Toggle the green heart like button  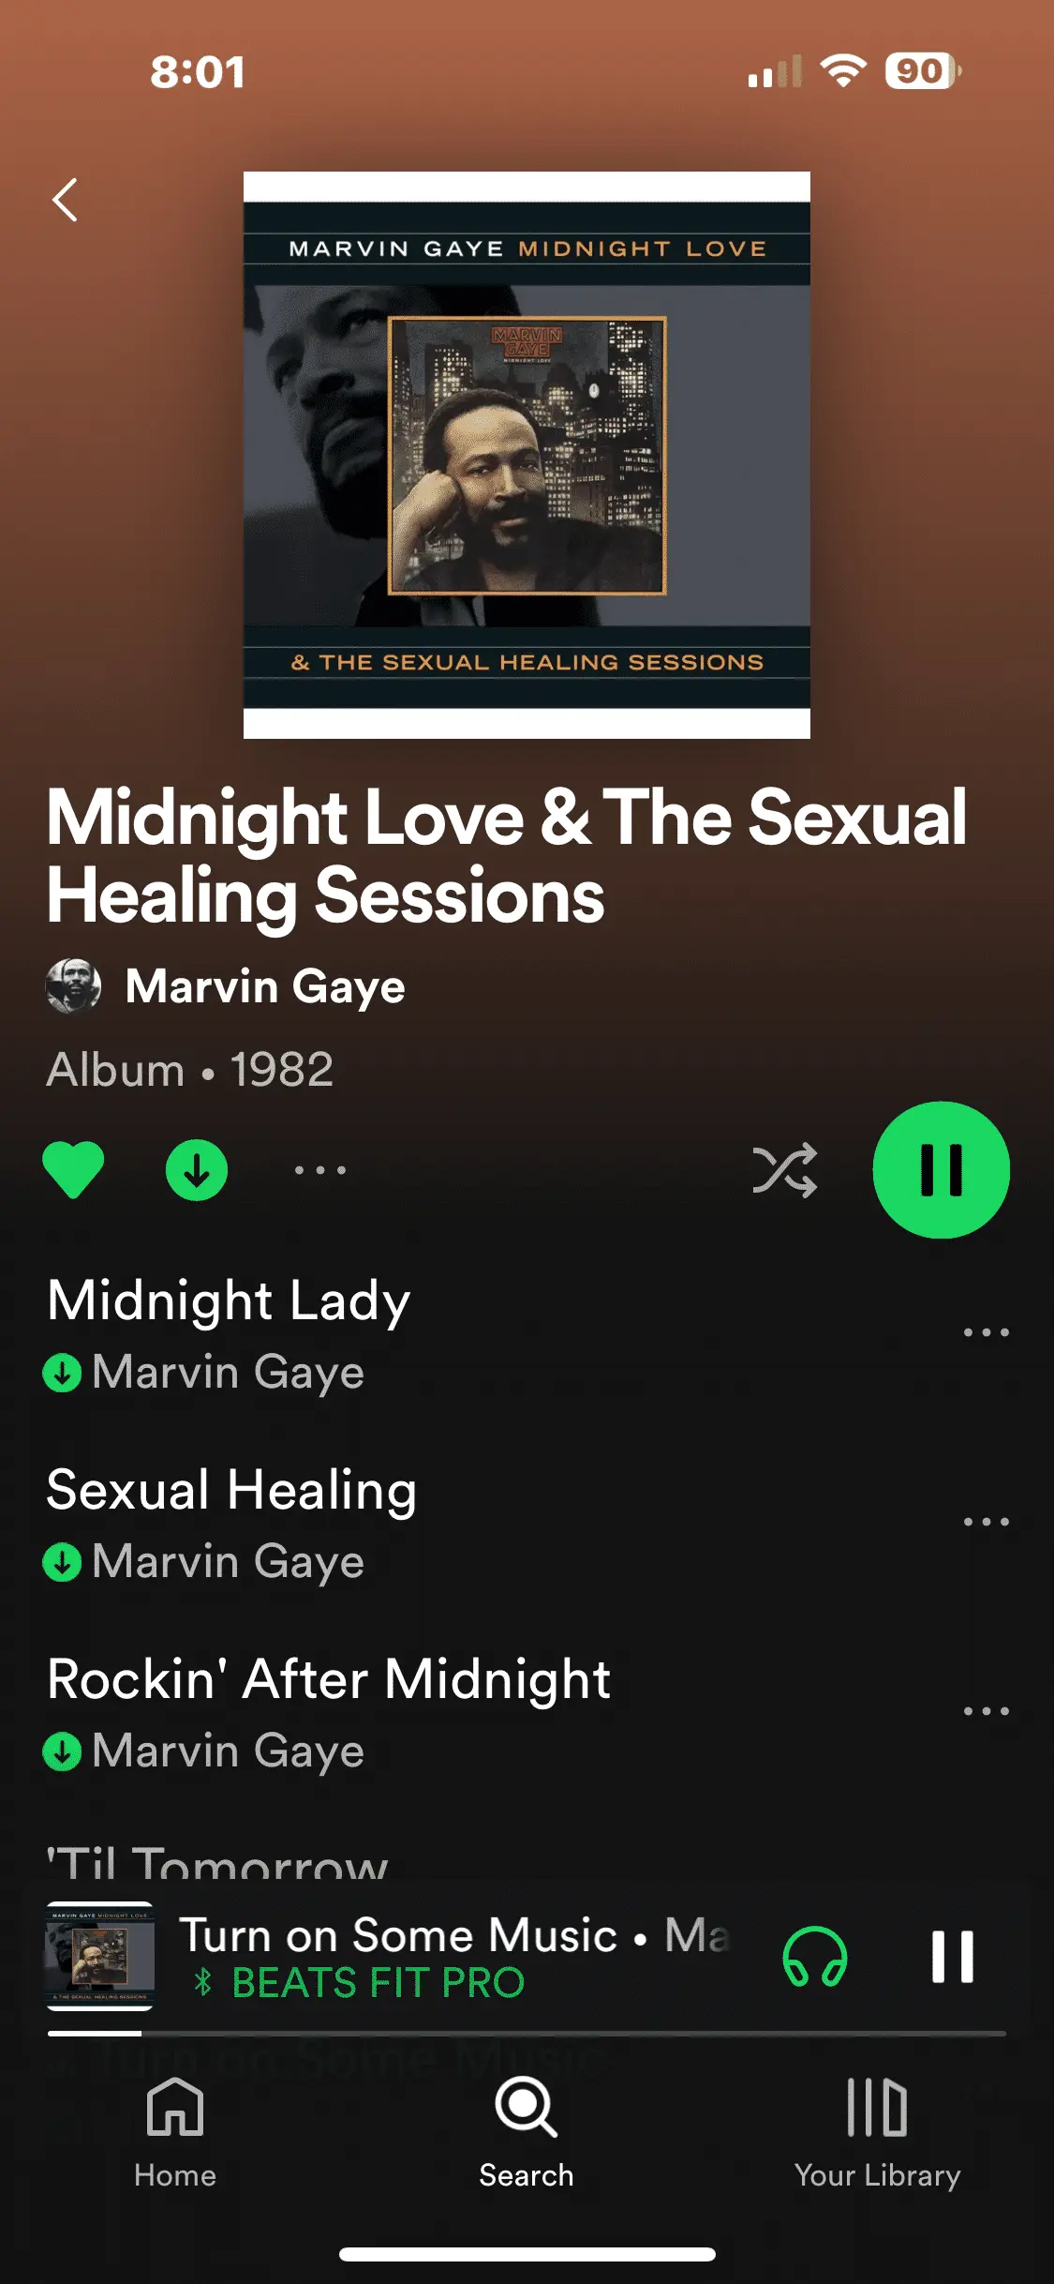73,1170
